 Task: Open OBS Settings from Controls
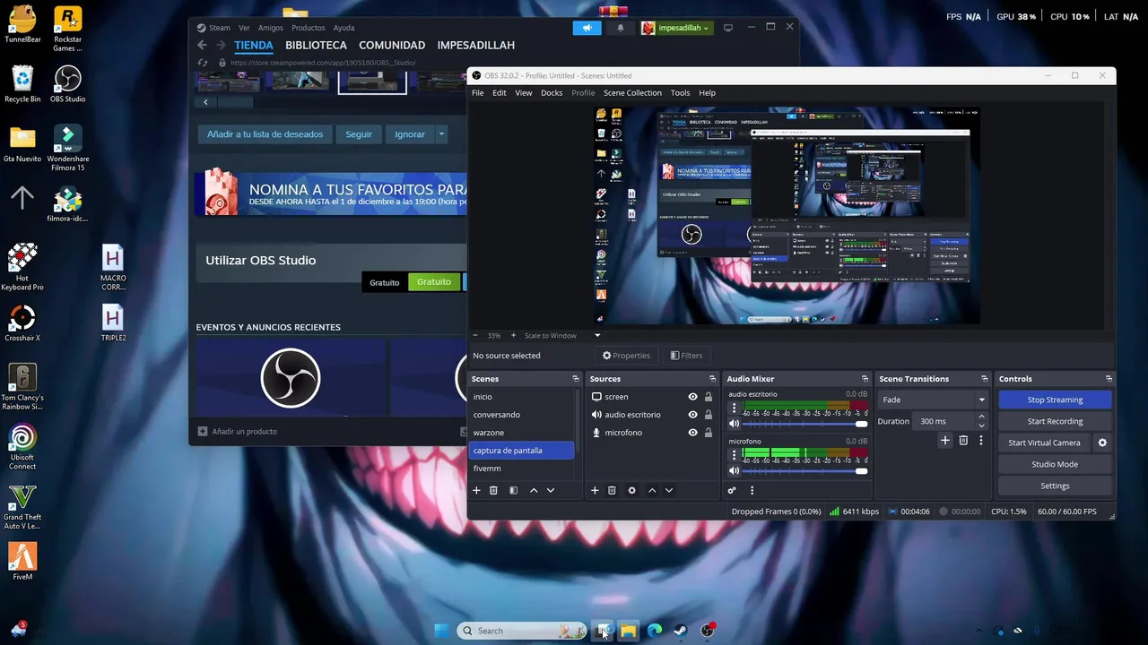point(1055,486)
